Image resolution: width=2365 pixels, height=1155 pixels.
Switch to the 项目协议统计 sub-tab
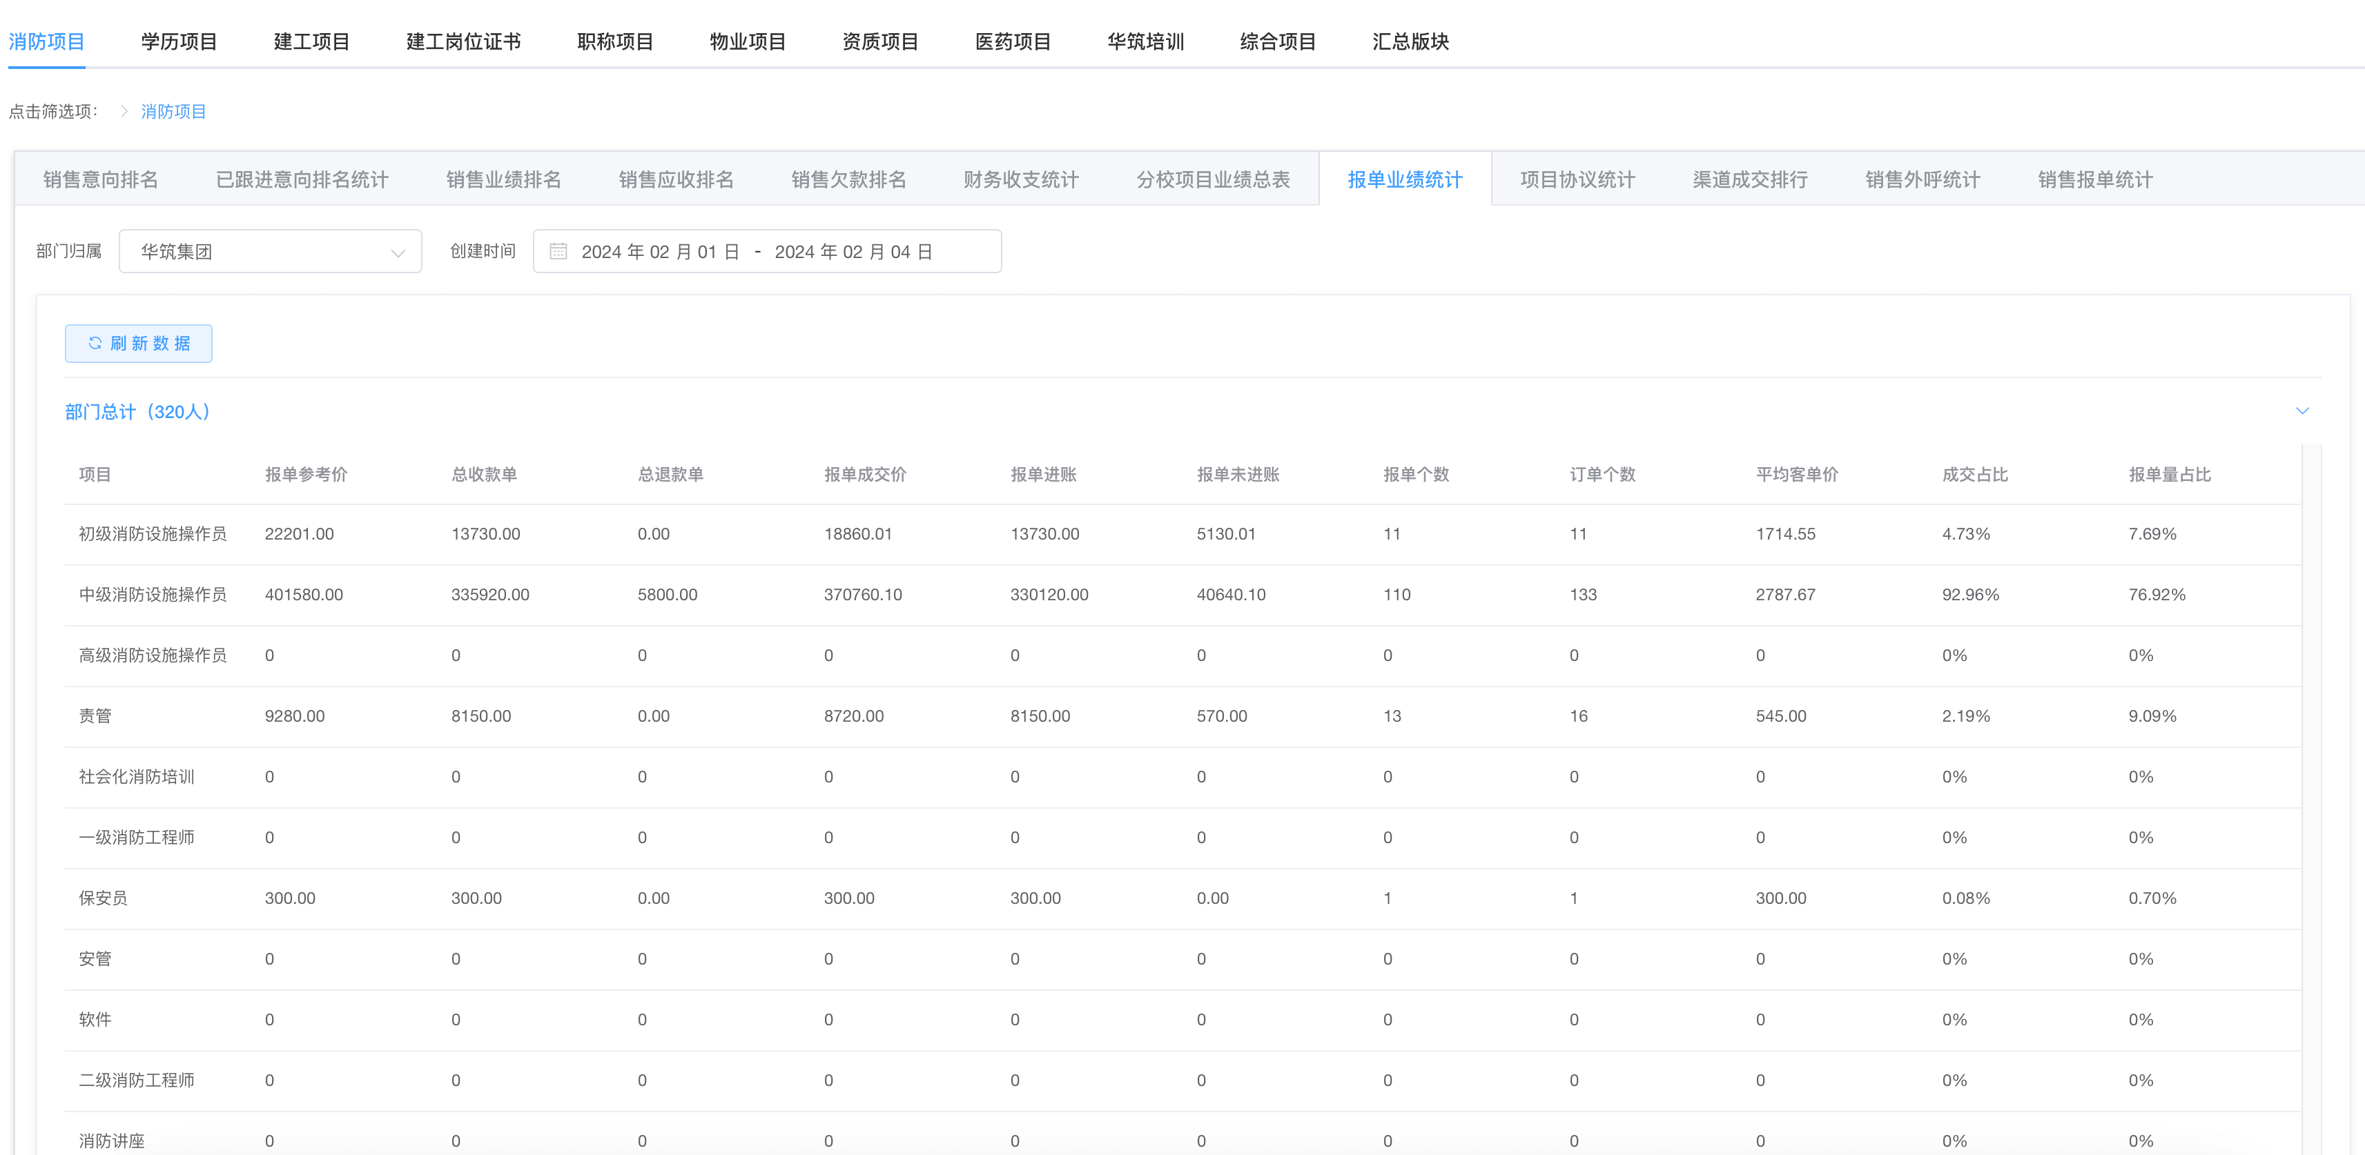(1577, 179)
